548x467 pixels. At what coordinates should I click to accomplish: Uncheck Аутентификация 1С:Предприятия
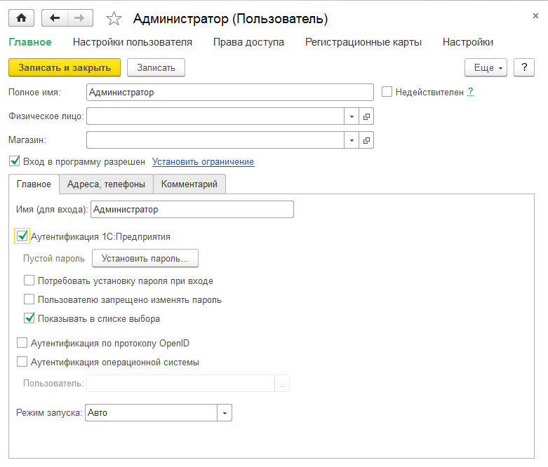point(22,236)
